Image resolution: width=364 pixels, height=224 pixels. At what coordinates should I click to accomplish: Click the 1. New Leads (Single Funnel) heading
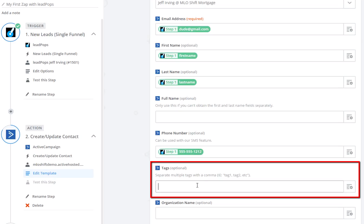[x=55, y=34]
